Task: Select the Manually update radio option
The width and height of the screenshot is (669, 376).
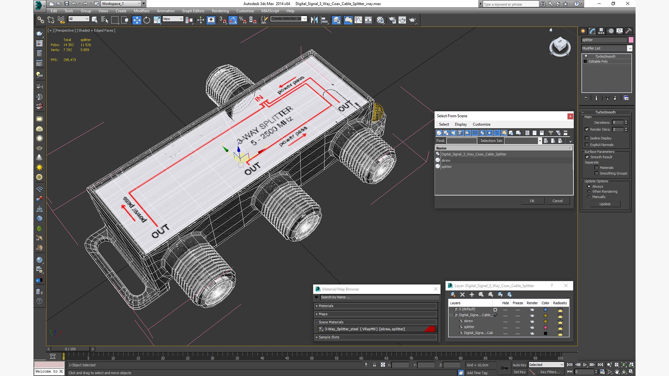Action: point(589,197)
